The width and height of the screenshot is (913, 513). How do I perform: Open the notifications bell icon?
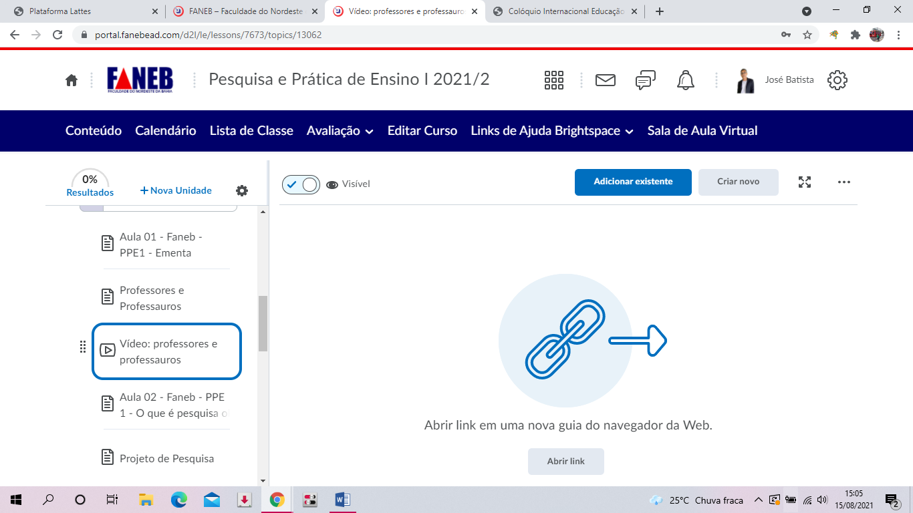click(x=685, y=80)
